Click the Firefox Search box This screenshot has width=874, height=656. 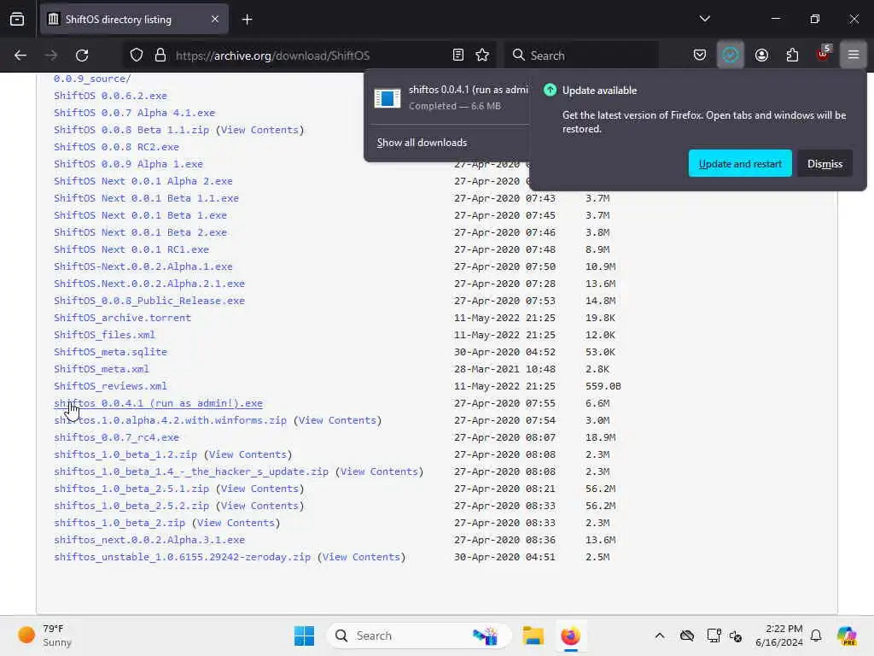(581, 56)
